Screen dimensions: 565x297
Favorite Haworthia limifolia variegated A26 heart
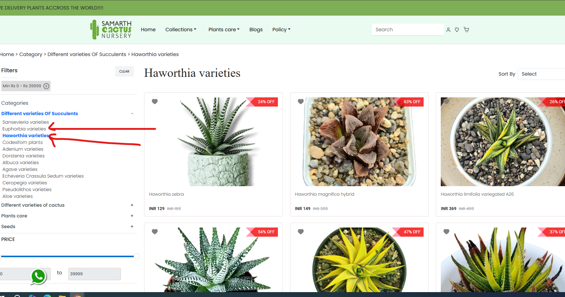[x=447, y=101]
